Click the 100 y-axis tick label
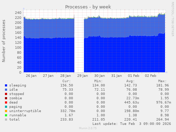The image size is (176, 132). click(x=18, y=48)
